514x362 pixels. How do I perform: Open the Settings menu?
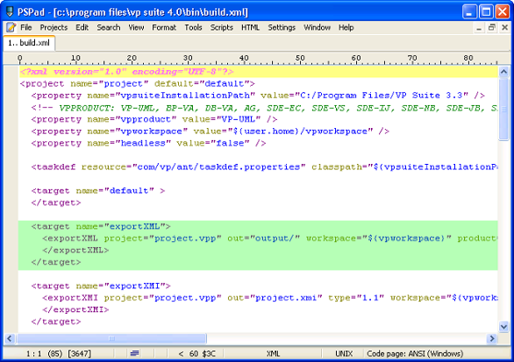(282, 27)
